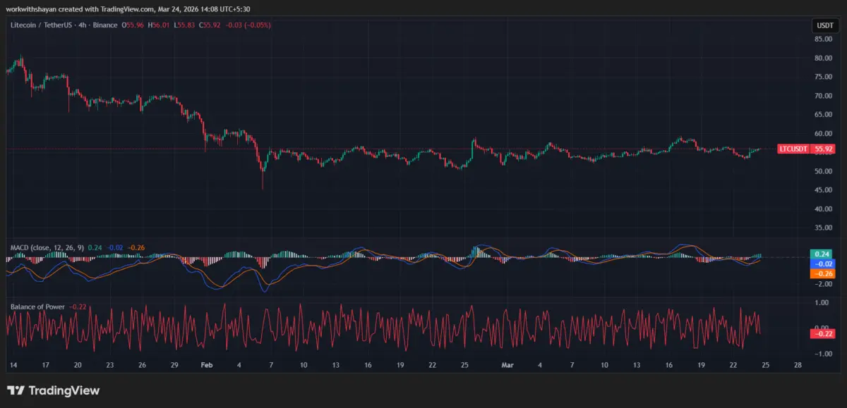The height and width of the screenshot is (408, 847).
Task: Click the date 25 on the time axis
Action: click(464, 365)
